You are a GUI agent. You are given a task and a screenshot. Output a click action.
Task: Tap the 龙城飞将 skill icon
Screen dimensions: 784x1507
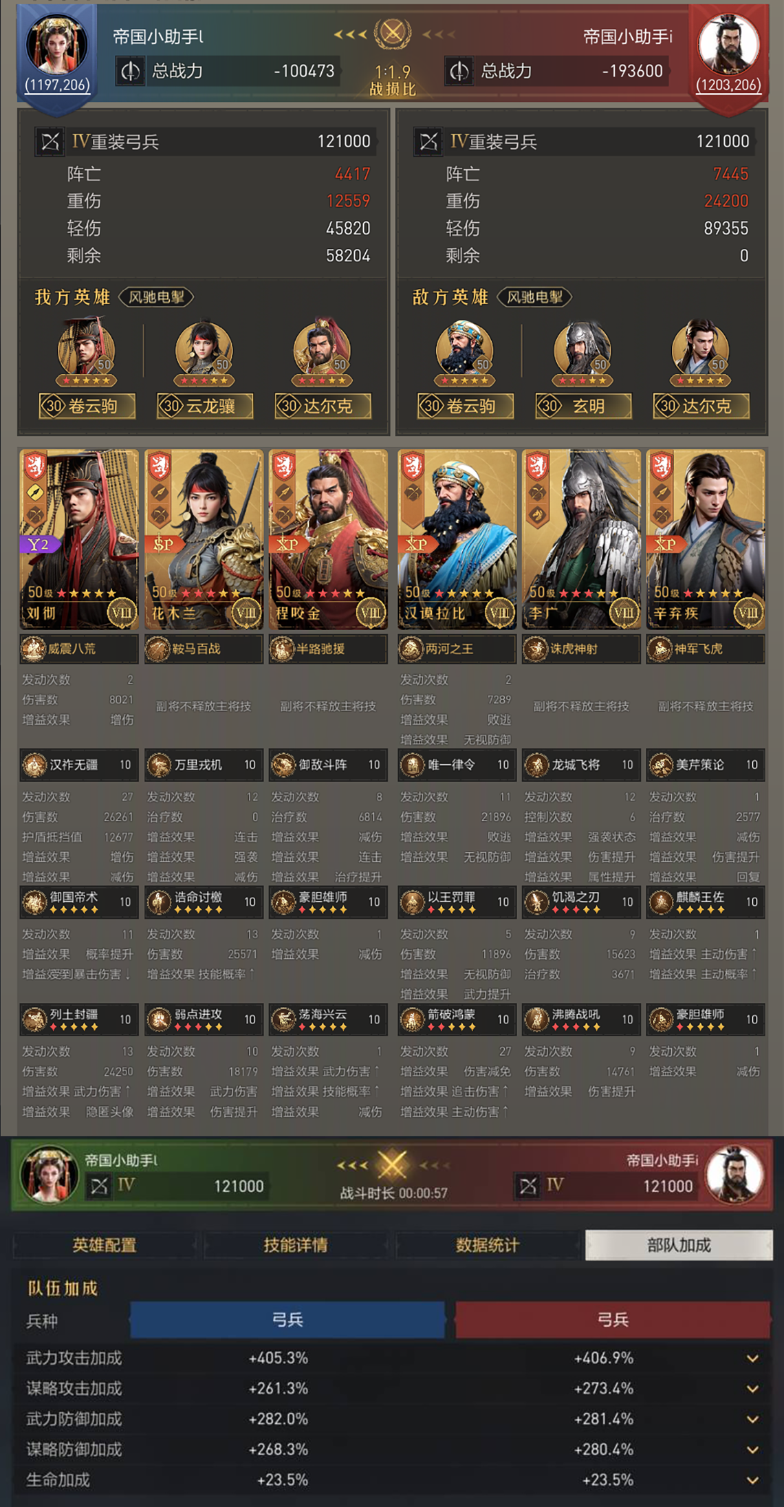536,765
